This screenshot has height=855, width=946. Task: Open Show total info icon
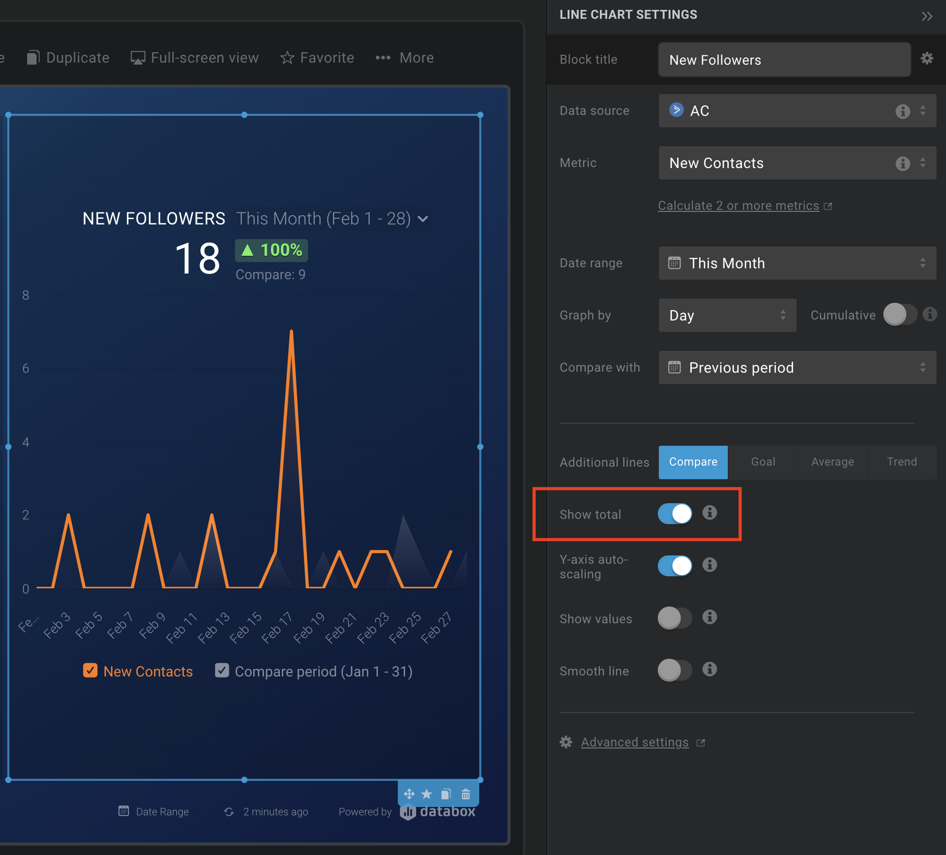tap(709, 513)
